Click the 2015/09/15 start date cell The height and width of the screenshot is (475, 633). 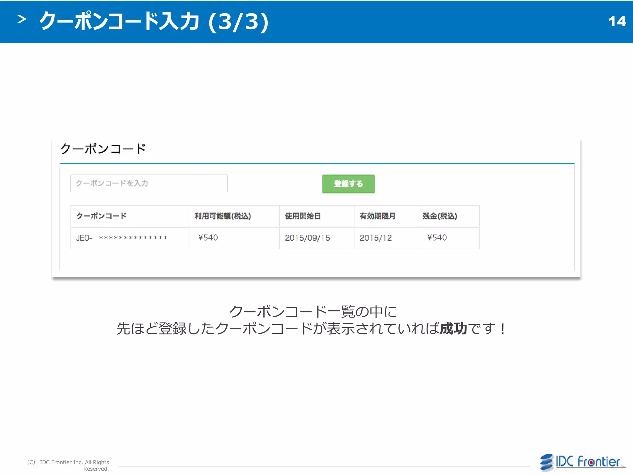pos(317,238)
